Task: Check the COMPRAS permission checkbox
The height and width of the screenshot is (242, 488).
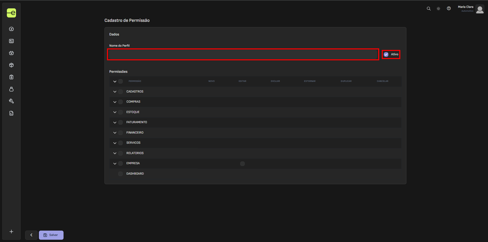Action: (120, 102)
